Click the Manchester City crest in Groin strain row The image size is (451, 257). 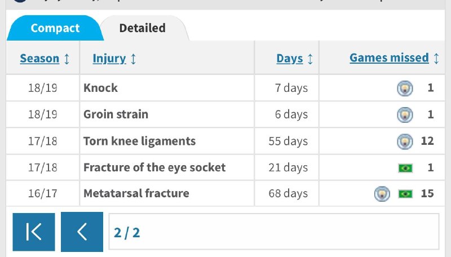point(405,115)
